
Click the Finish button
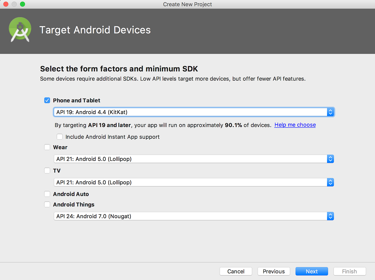click(x=350, y=271)
